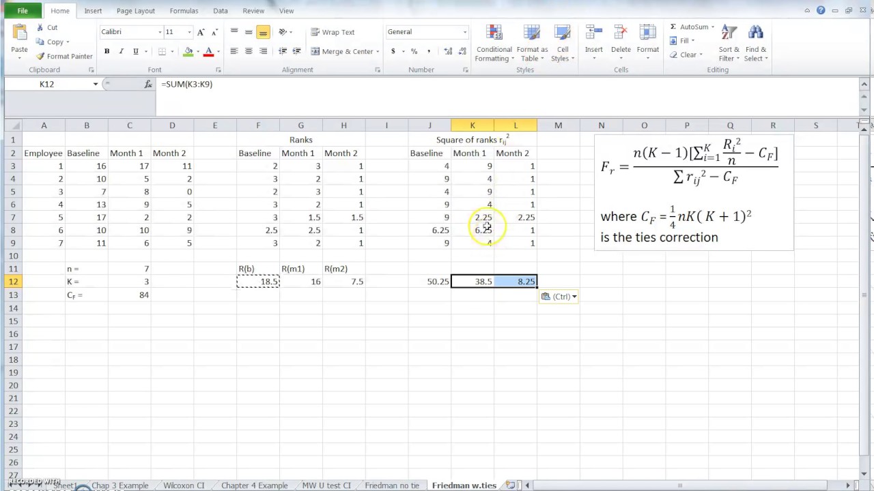
Task: Apply the red font color
Action: (x=209, y=52)
